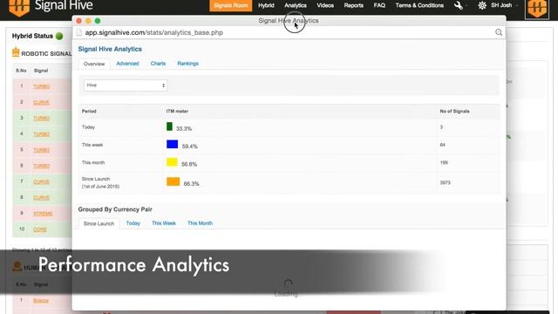Click the Period column header
558x314 pixels.
pyautogui.click(x=89, y=111)
